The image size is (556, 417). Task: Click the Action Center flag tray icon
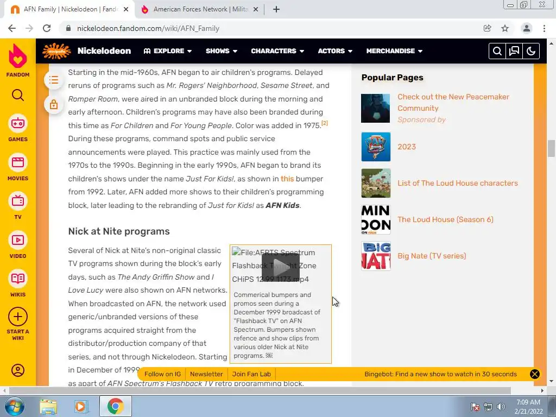[475, 407]
